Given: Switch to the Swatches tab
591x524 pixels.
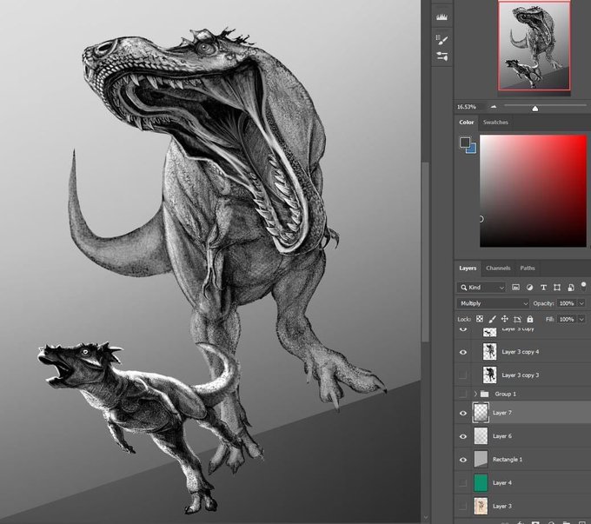Looking at the screenshot, I should [495, 123].
